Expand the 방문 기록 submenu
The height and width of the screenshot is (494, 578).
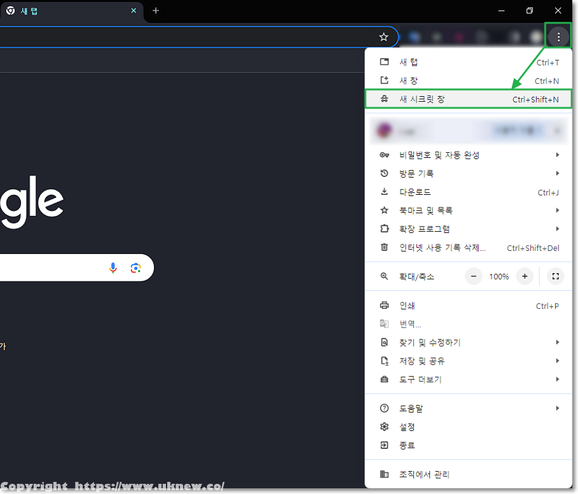(x=469, y=173)
